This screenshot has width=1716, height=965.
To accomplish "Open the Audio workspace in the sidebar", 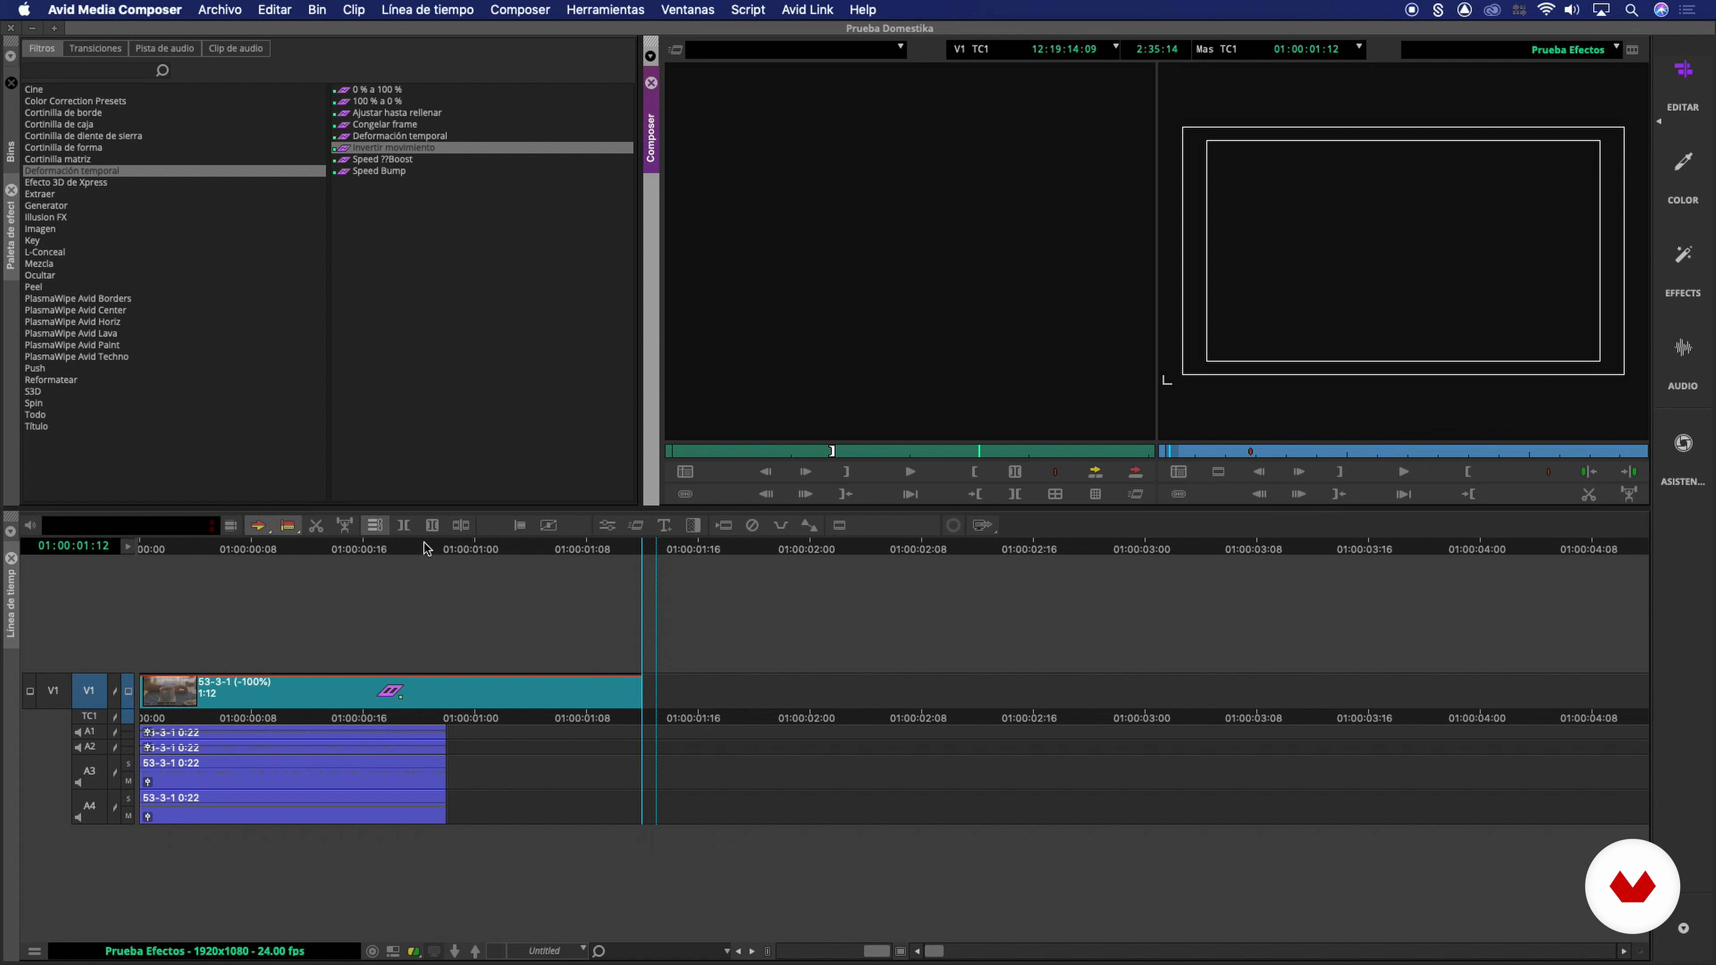I will [x=1682, y=364].
